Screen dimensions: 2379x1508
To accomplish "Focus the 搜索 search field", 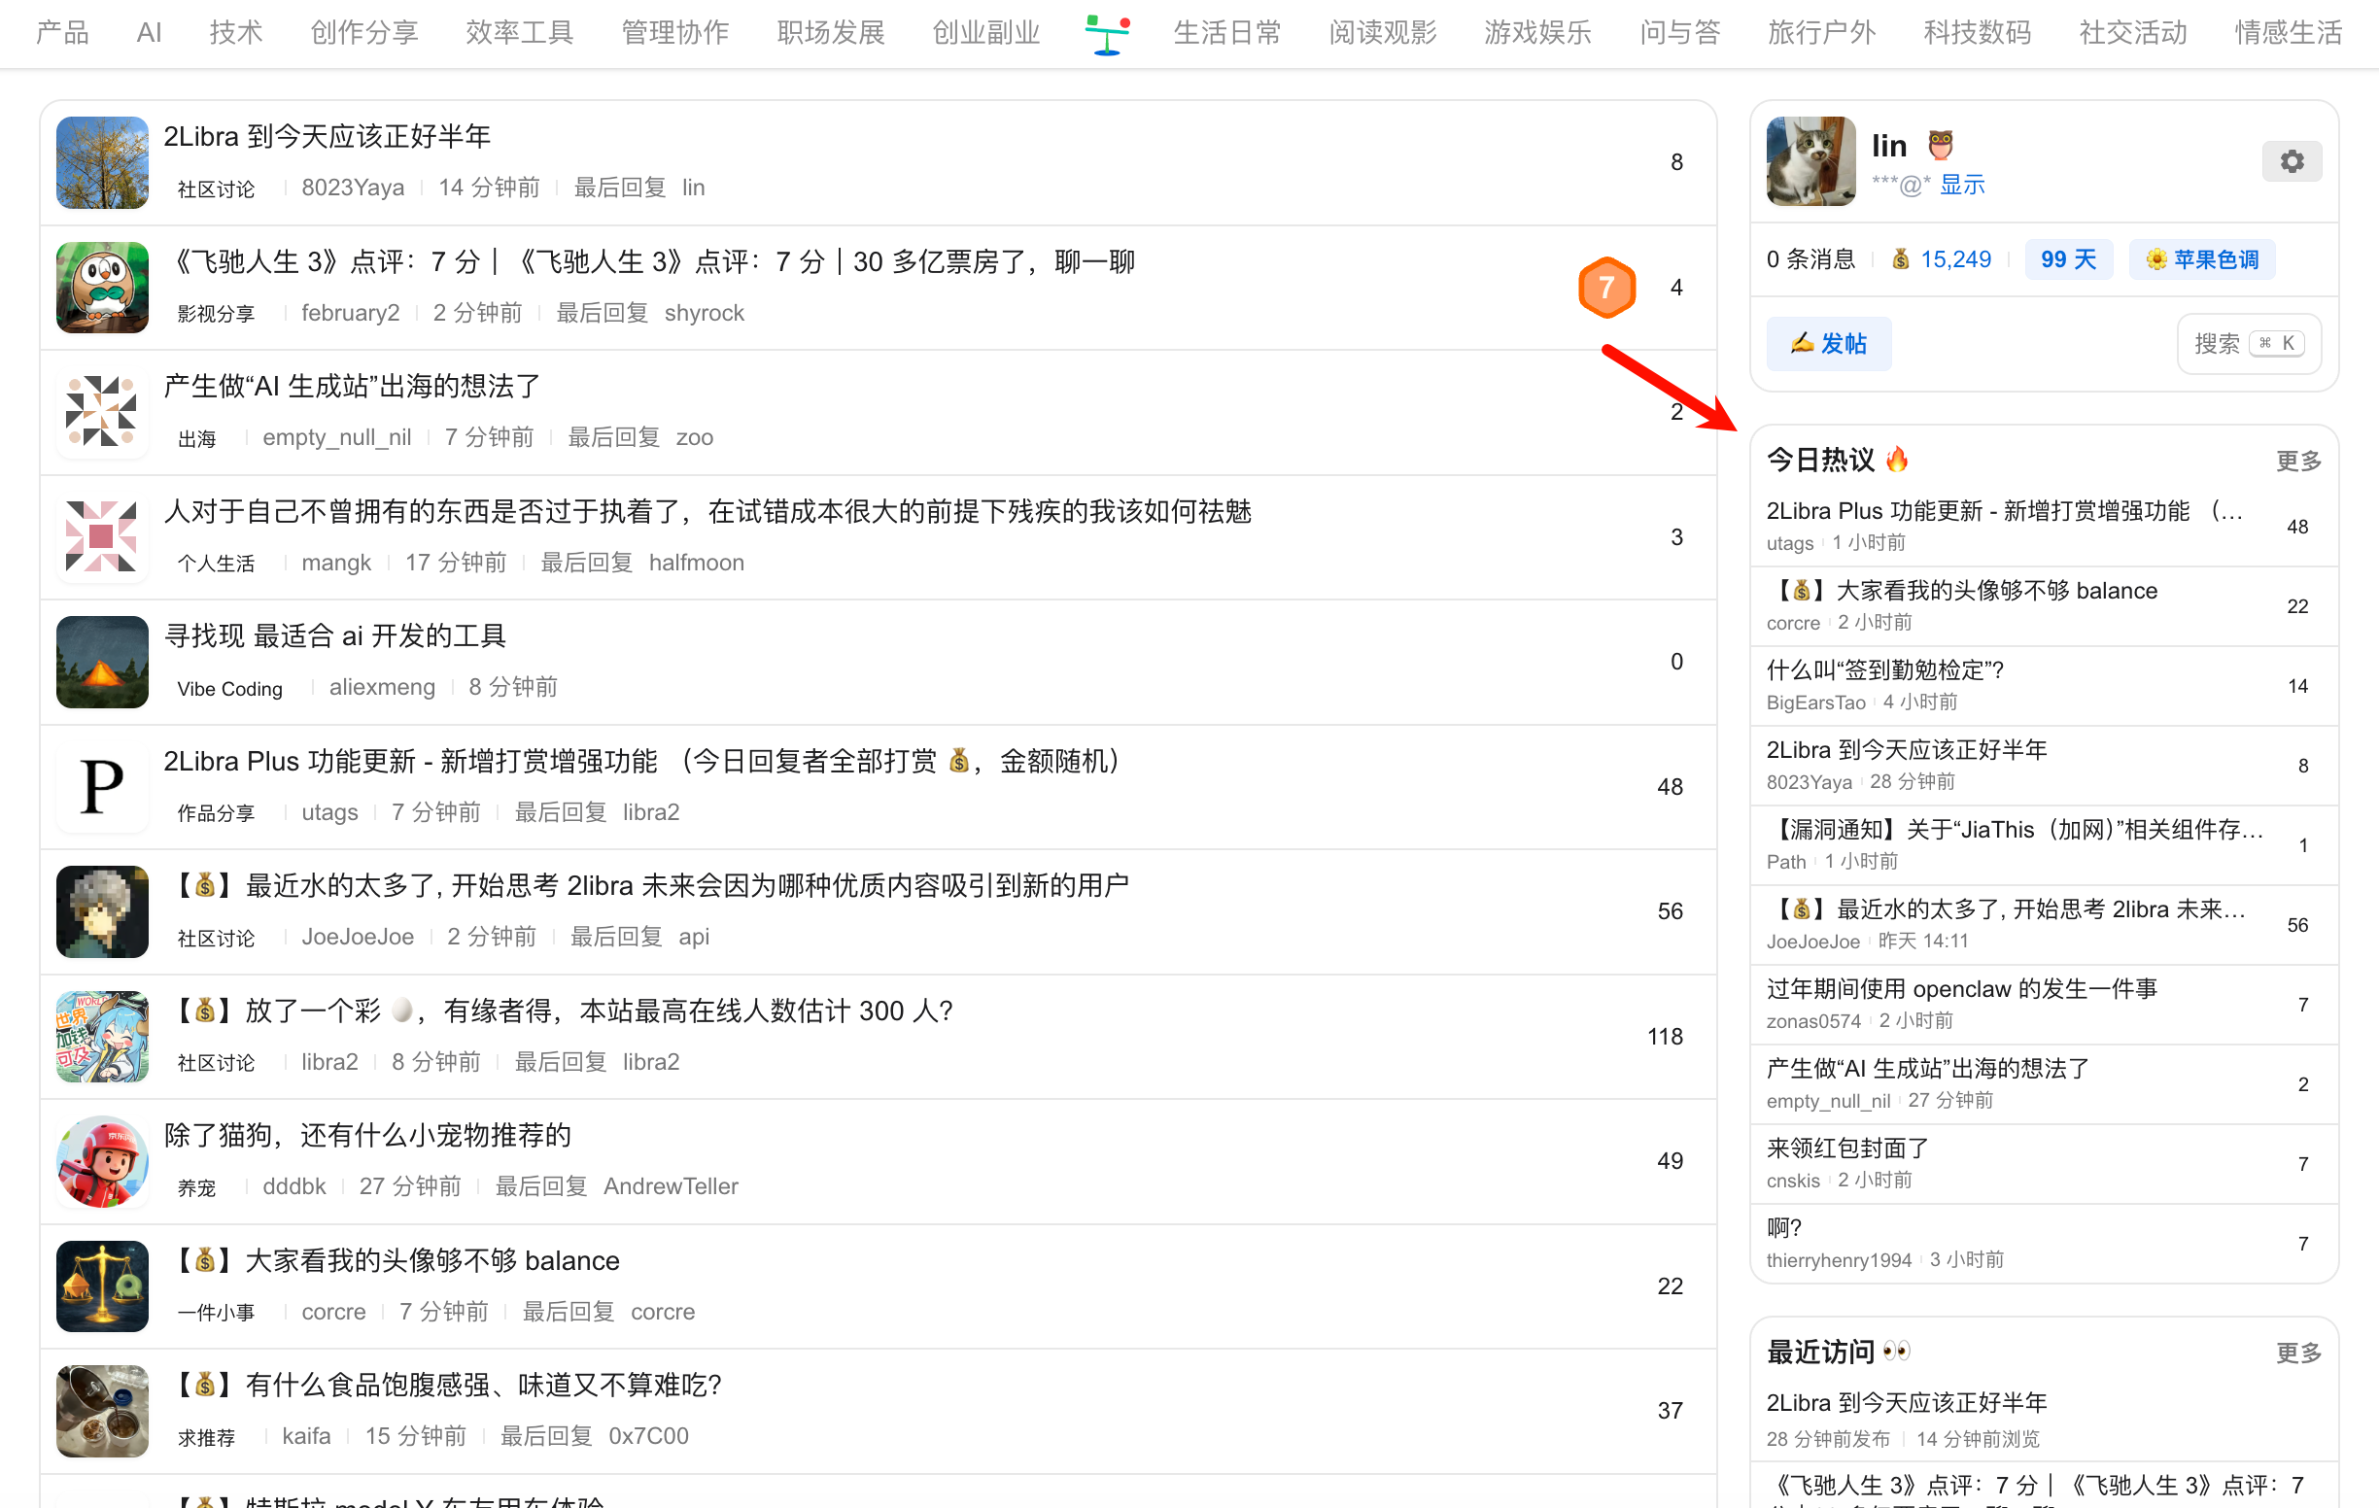I will click(x=2248, y=344).
